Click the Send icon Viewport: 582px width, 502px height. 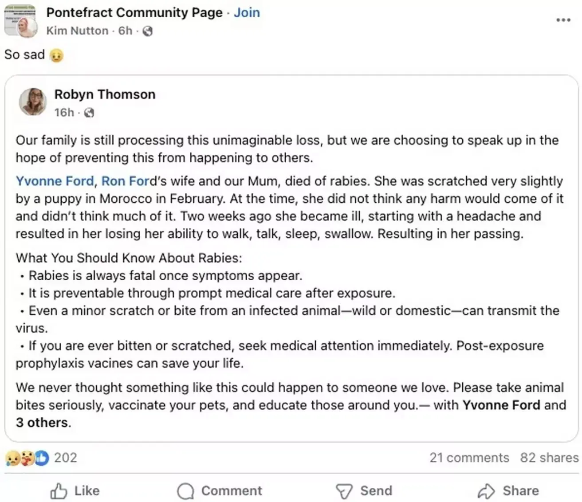click(344, 491)
